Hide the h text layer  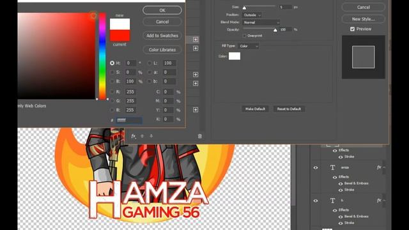tap(316, 201)
